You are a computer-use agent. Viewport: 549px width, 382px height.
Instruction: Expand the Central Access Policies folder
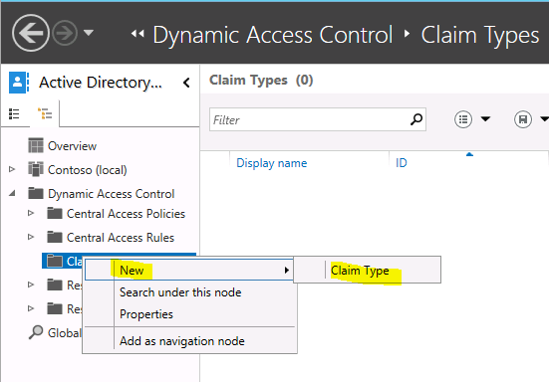click(31, 213)
